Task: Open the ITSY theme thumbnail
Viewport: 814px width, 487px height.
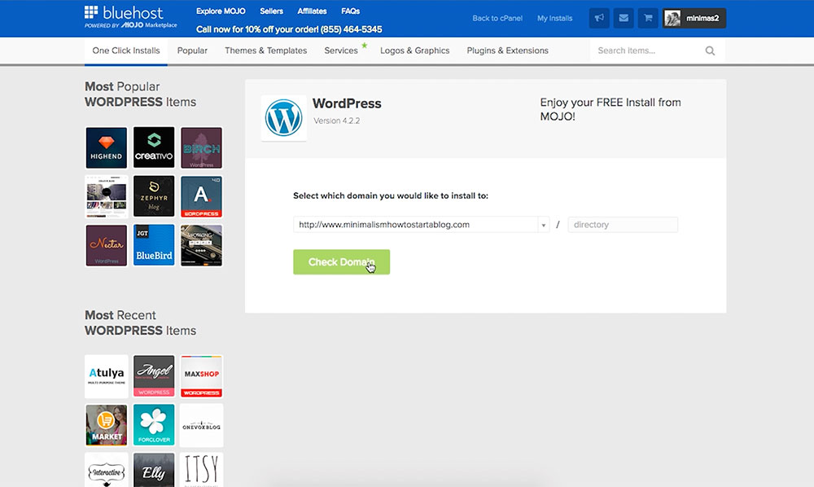Action: point(201,470)
